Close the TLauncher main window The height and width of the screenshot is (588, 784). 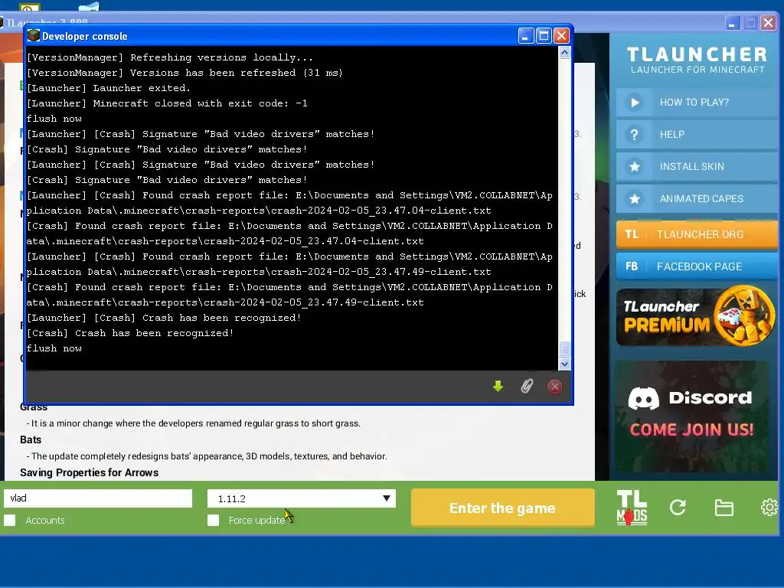[x=769, y=23]
